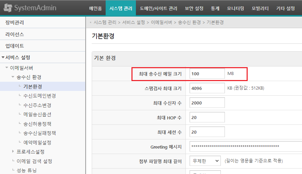Open the 첨부 파일명 최대 길이 dropdown
The image size is (302, 174).
pyautogui.click(x=205, y=161)
